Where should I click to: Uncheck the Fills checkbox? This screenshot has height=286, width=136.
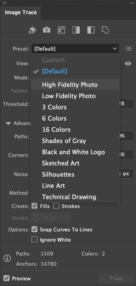34,206
